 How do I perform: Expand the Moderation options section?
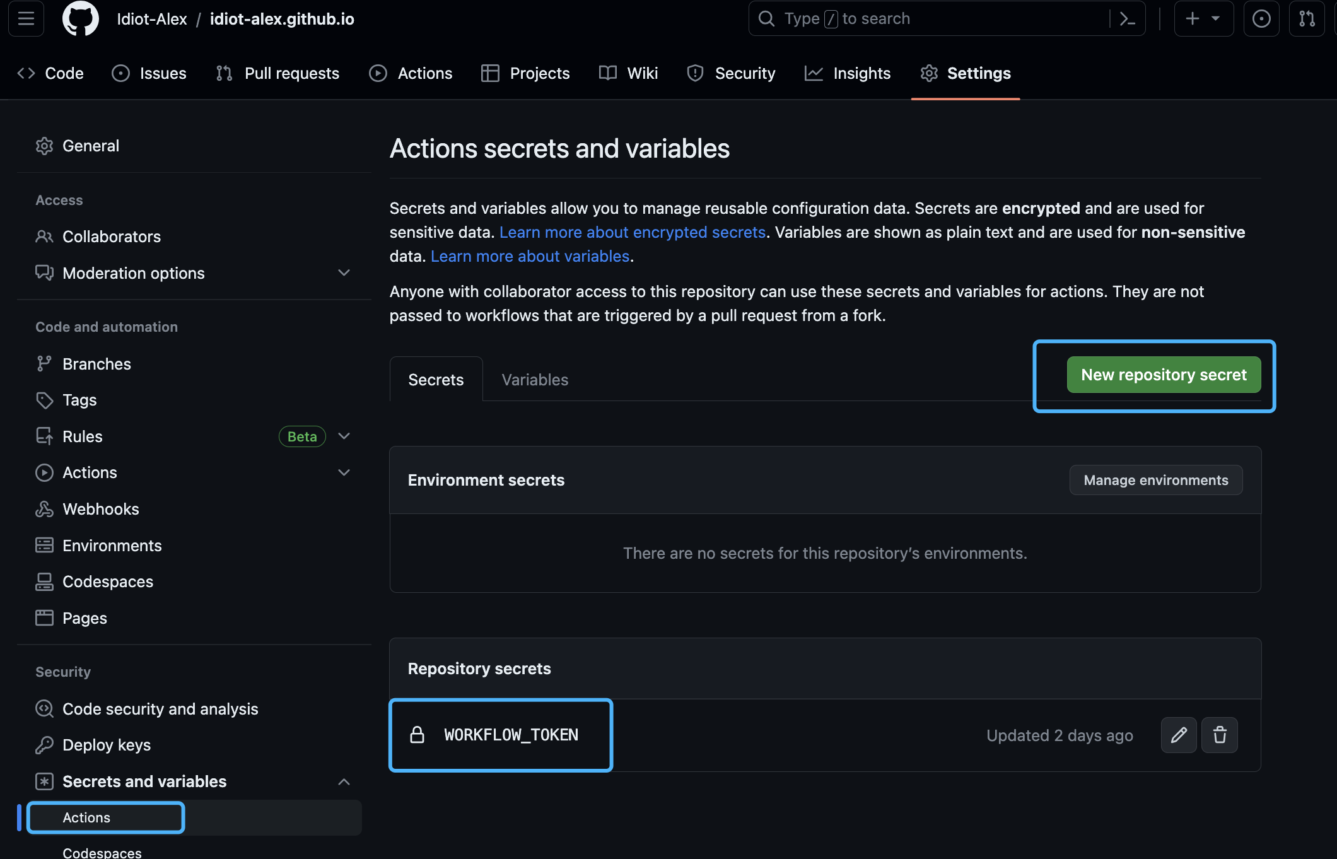click(344, 273)
